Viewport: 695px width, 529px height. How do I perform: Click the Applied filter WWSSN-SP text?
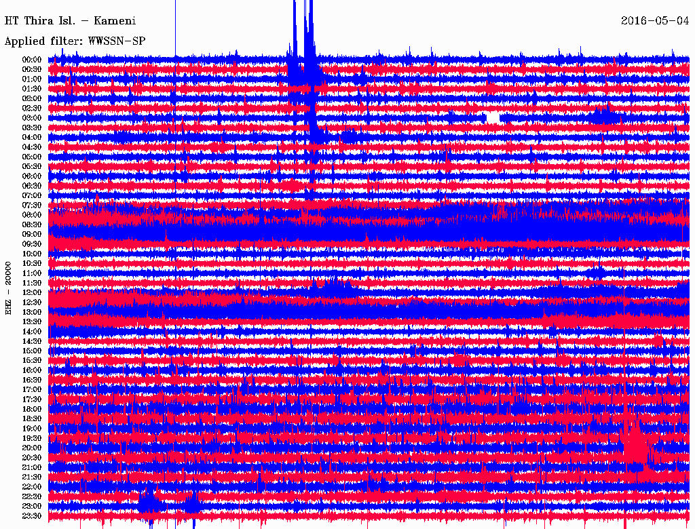point(75,41)
